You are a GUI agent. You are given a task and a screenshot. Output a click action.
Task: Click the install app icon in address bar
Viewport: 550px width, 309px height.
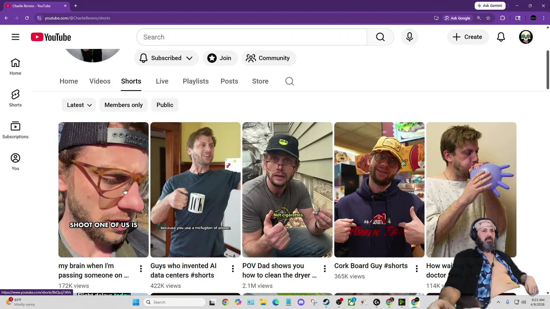(x=436, y=18)
